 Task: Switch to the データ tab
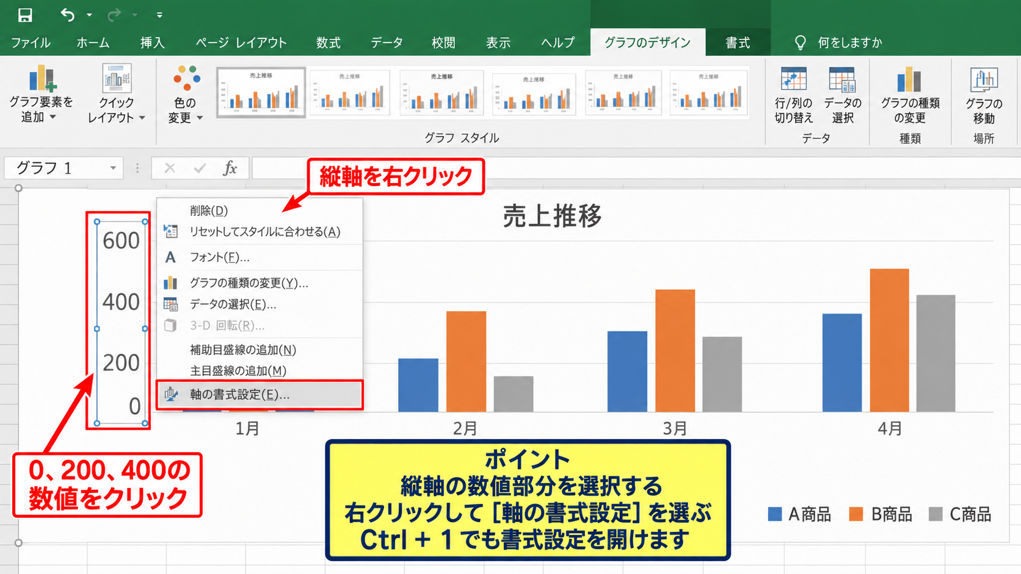(387, 43)
